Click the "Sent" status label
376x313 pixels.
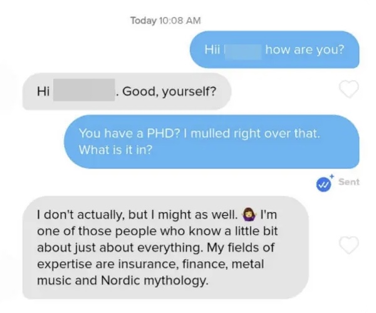pyautogui.click(x=349, y=182)
